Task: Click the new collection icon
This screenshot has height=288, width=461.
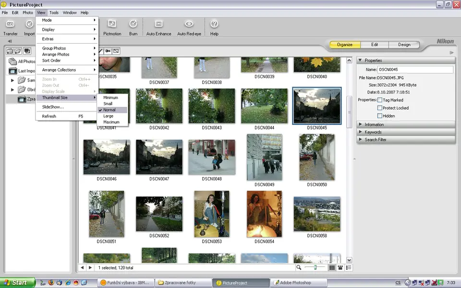Action: pos(10,51)
